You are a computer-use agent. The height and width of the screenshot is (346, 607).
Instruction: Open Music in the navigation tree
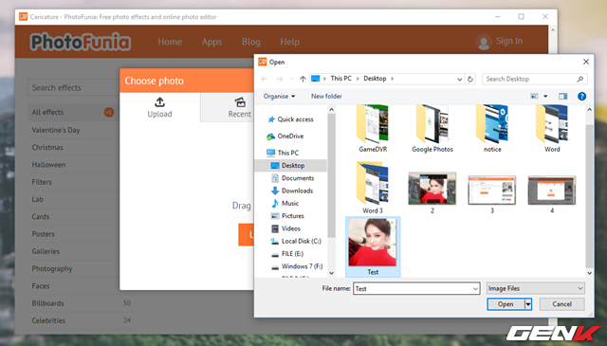tap(290, 203)
